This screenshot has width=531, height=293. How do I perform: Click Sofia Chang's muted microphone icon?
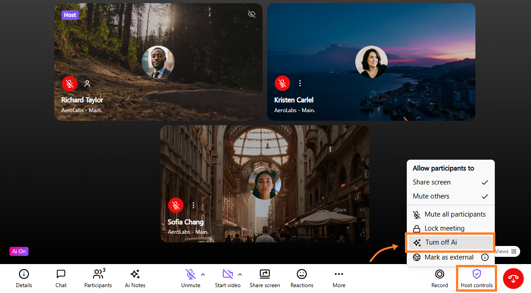coord(175,205)
